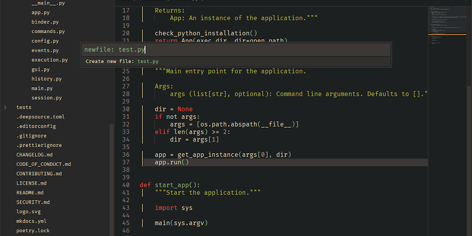Click line number 40 in the gutter
Viewport: 472px width, 236px height.
[126, 185]
